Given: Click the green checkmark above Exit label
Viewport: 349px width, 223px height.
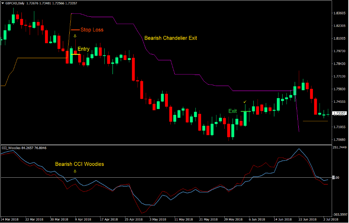Looking at the screenshot, I should click(x=245, y=102).
